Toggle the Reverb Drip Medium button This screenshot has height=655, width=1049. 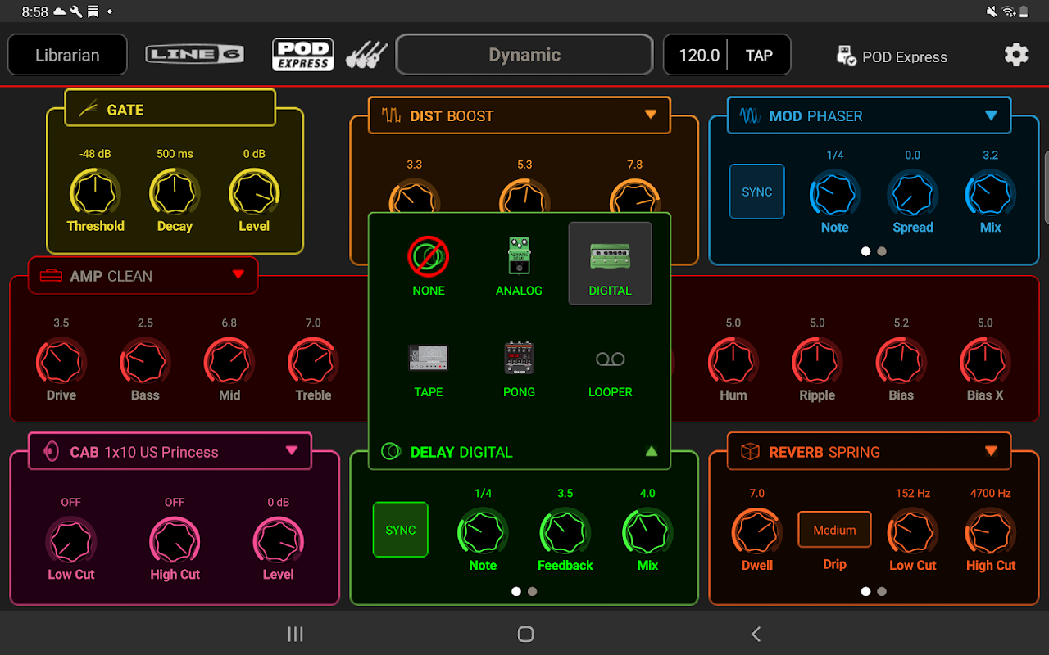click(834, 530)
